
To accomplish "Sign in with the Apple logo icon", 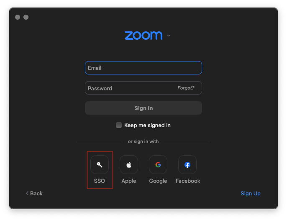I will tap(129, 165).
